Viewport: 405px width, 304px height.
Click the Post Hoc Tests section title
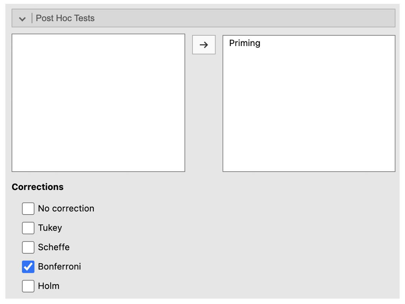65,18
